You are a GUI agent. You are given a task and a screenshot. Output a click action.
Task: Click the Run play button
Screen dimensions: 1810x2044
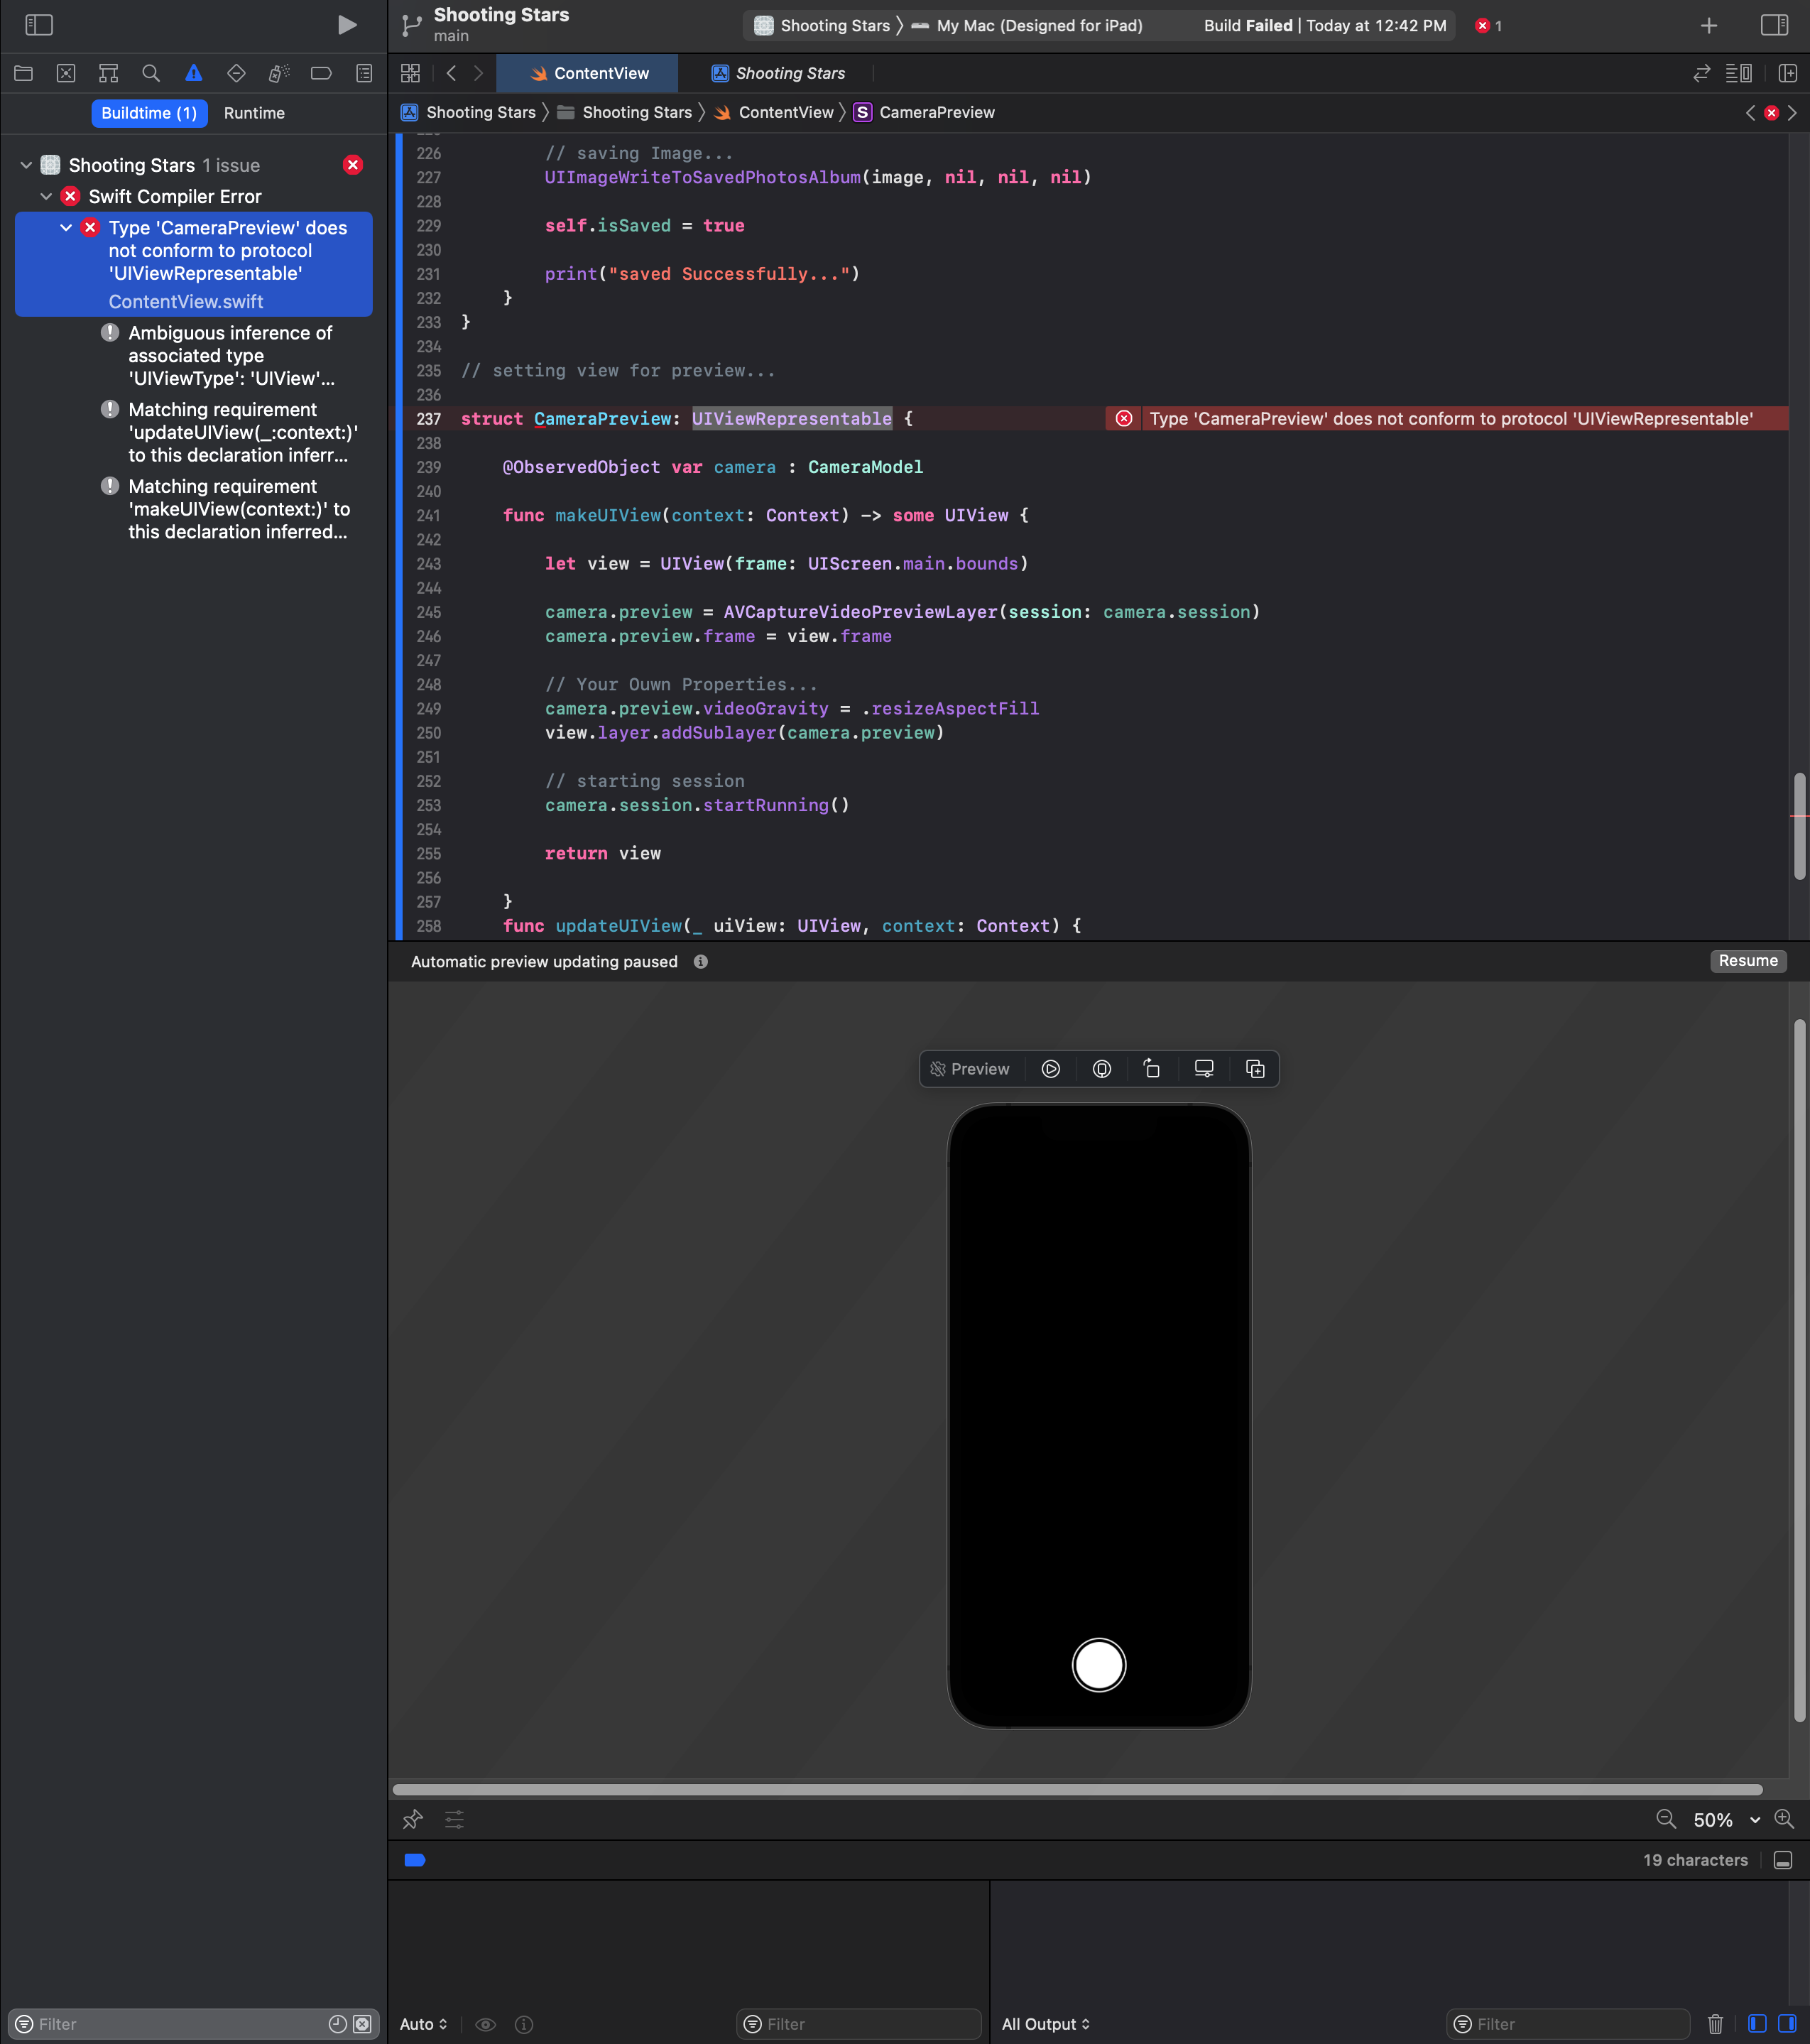pyautogui.click(x=346, y=25)
